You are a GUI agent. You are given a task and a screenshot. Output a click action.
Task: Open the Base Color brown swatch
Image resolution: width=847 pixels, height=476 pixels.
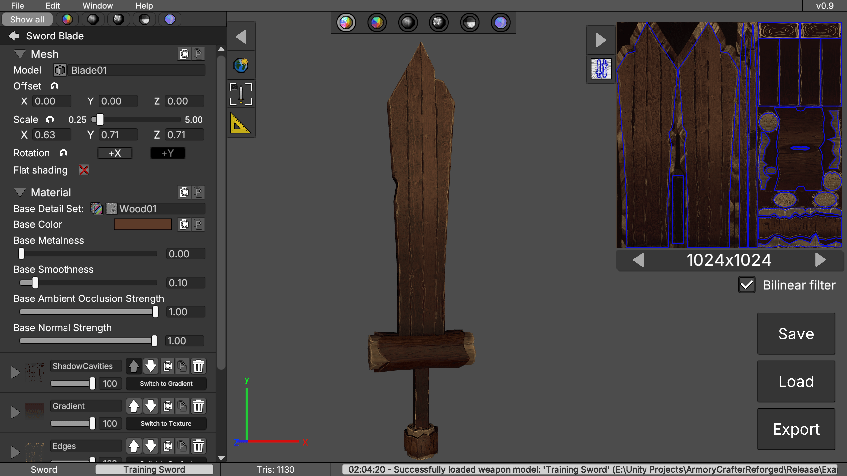click(143, 224)
